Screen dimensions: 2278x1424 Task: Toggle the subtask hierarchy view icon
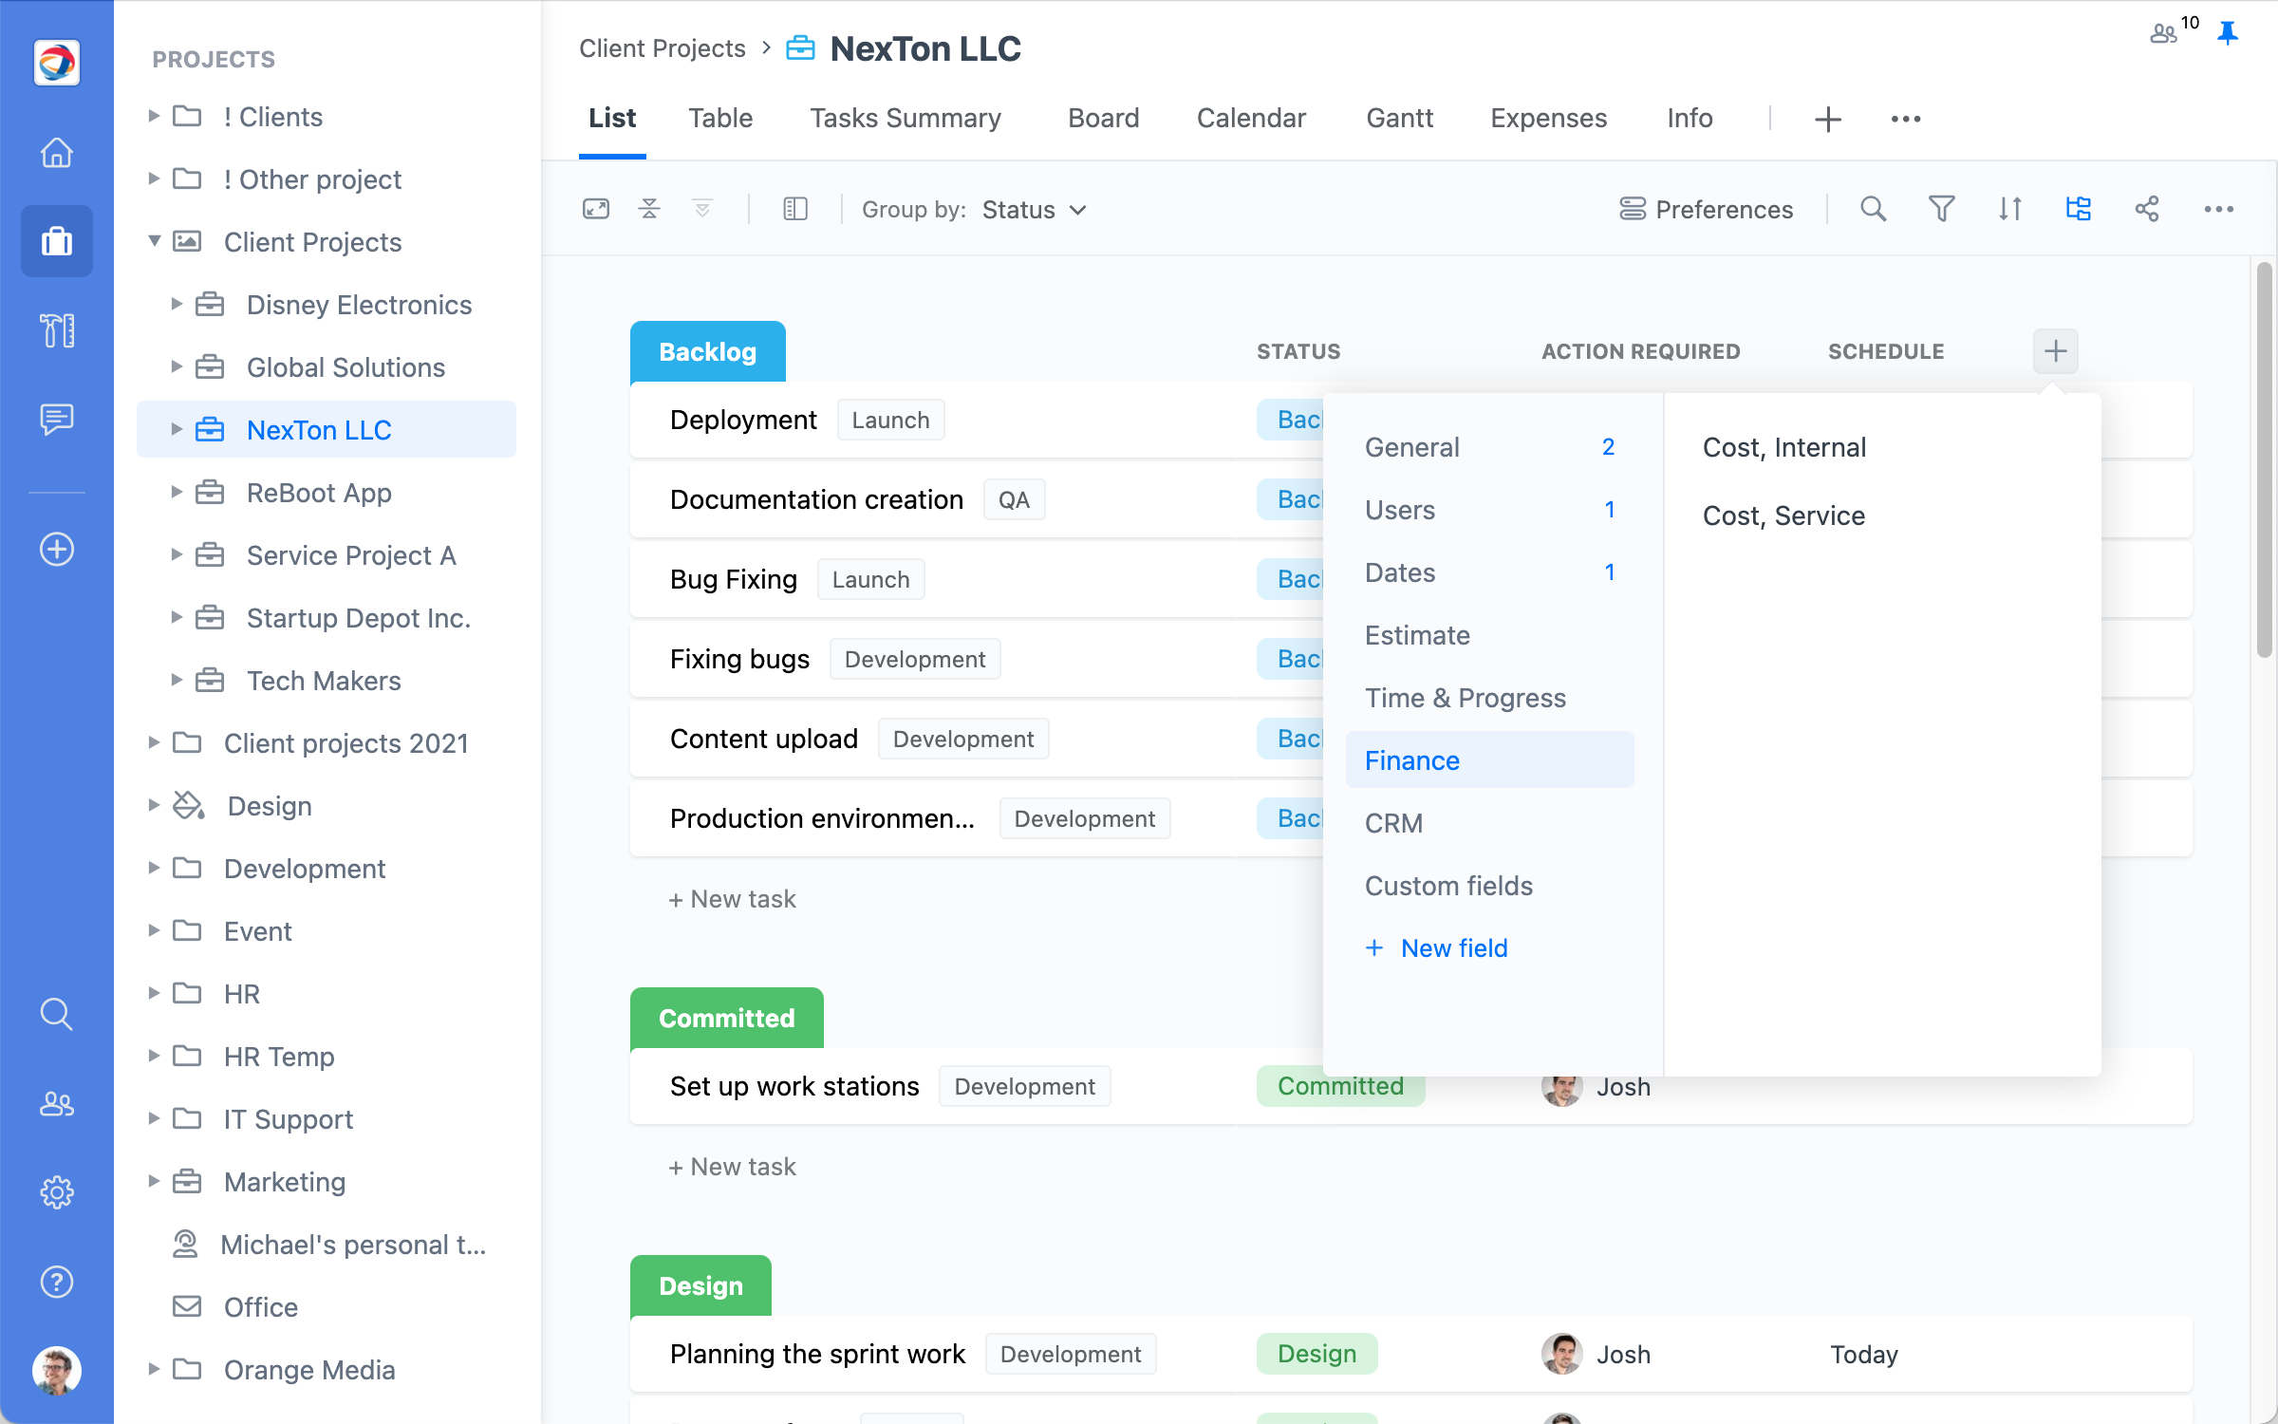click(2079, 209)
